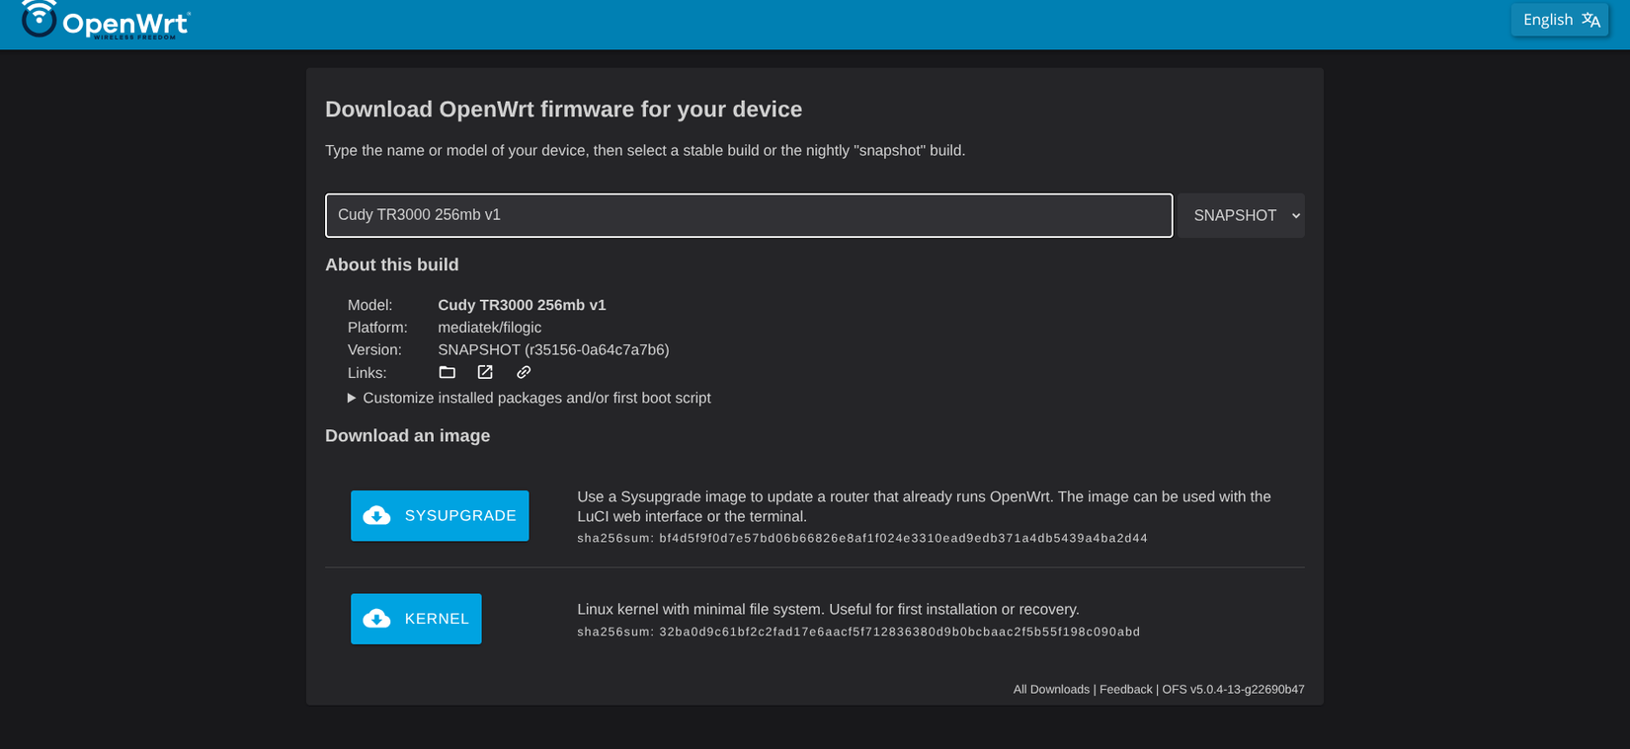Click the chain permalink icon
Viewport: 1630px width, 749px height.
[524, 372]
